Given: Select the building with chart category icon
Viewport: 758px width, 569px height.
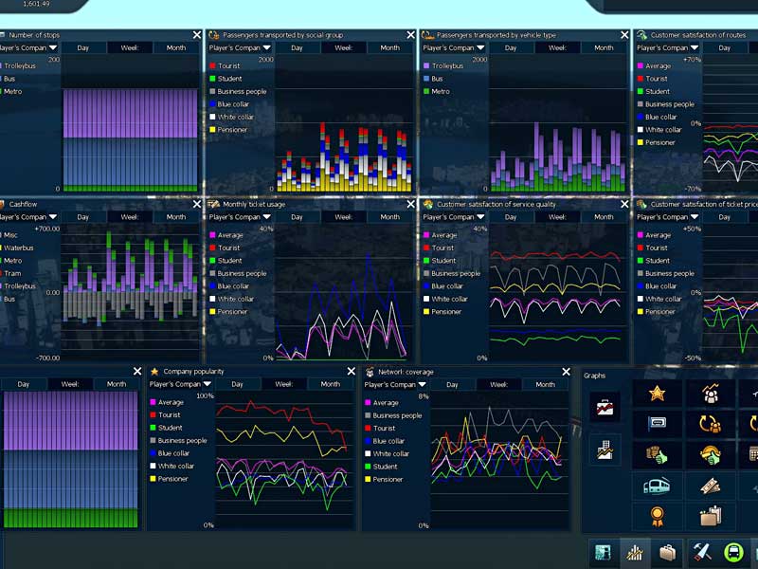Looking at the screenshot, I should (x=605, y=449).
